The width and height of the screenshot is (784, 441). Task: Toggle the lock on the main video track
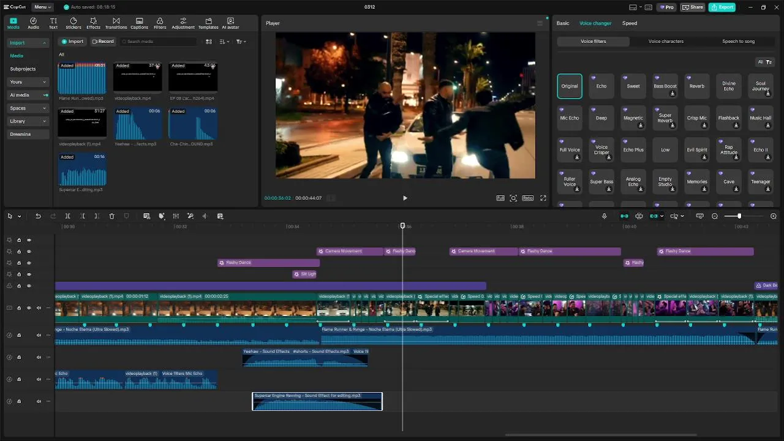[19, 308]
